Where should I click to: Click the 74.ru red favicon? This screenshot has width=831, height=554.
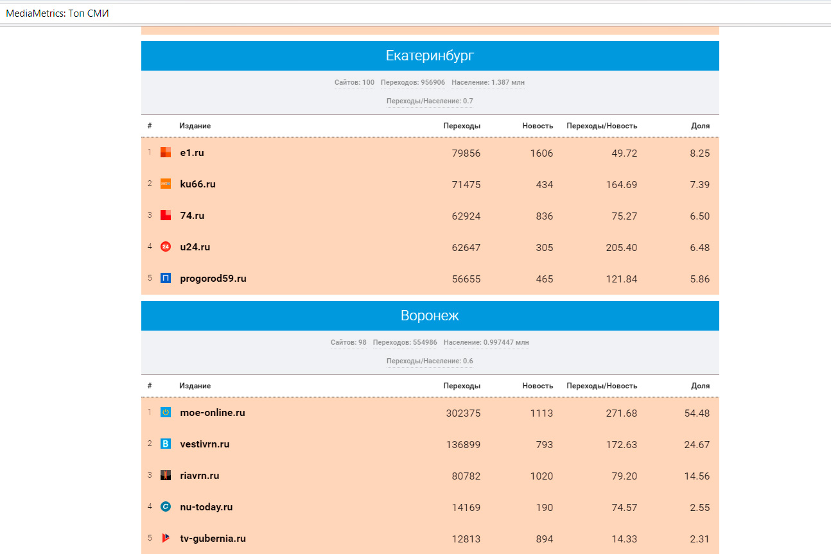166,215
